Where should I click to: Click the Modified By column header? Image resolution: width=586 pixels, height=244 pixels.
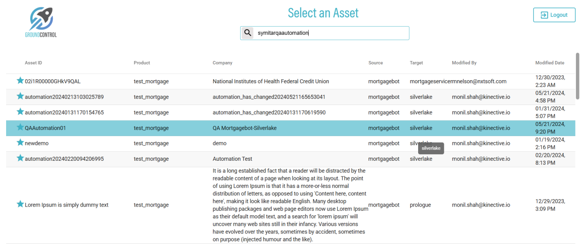point(464,63)
